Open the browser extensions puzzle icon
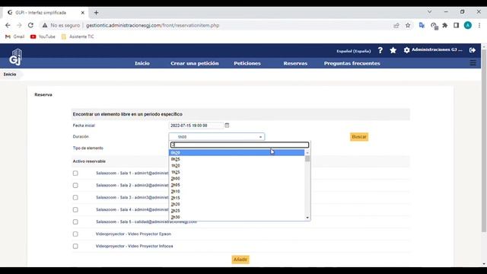 (445, 25)
